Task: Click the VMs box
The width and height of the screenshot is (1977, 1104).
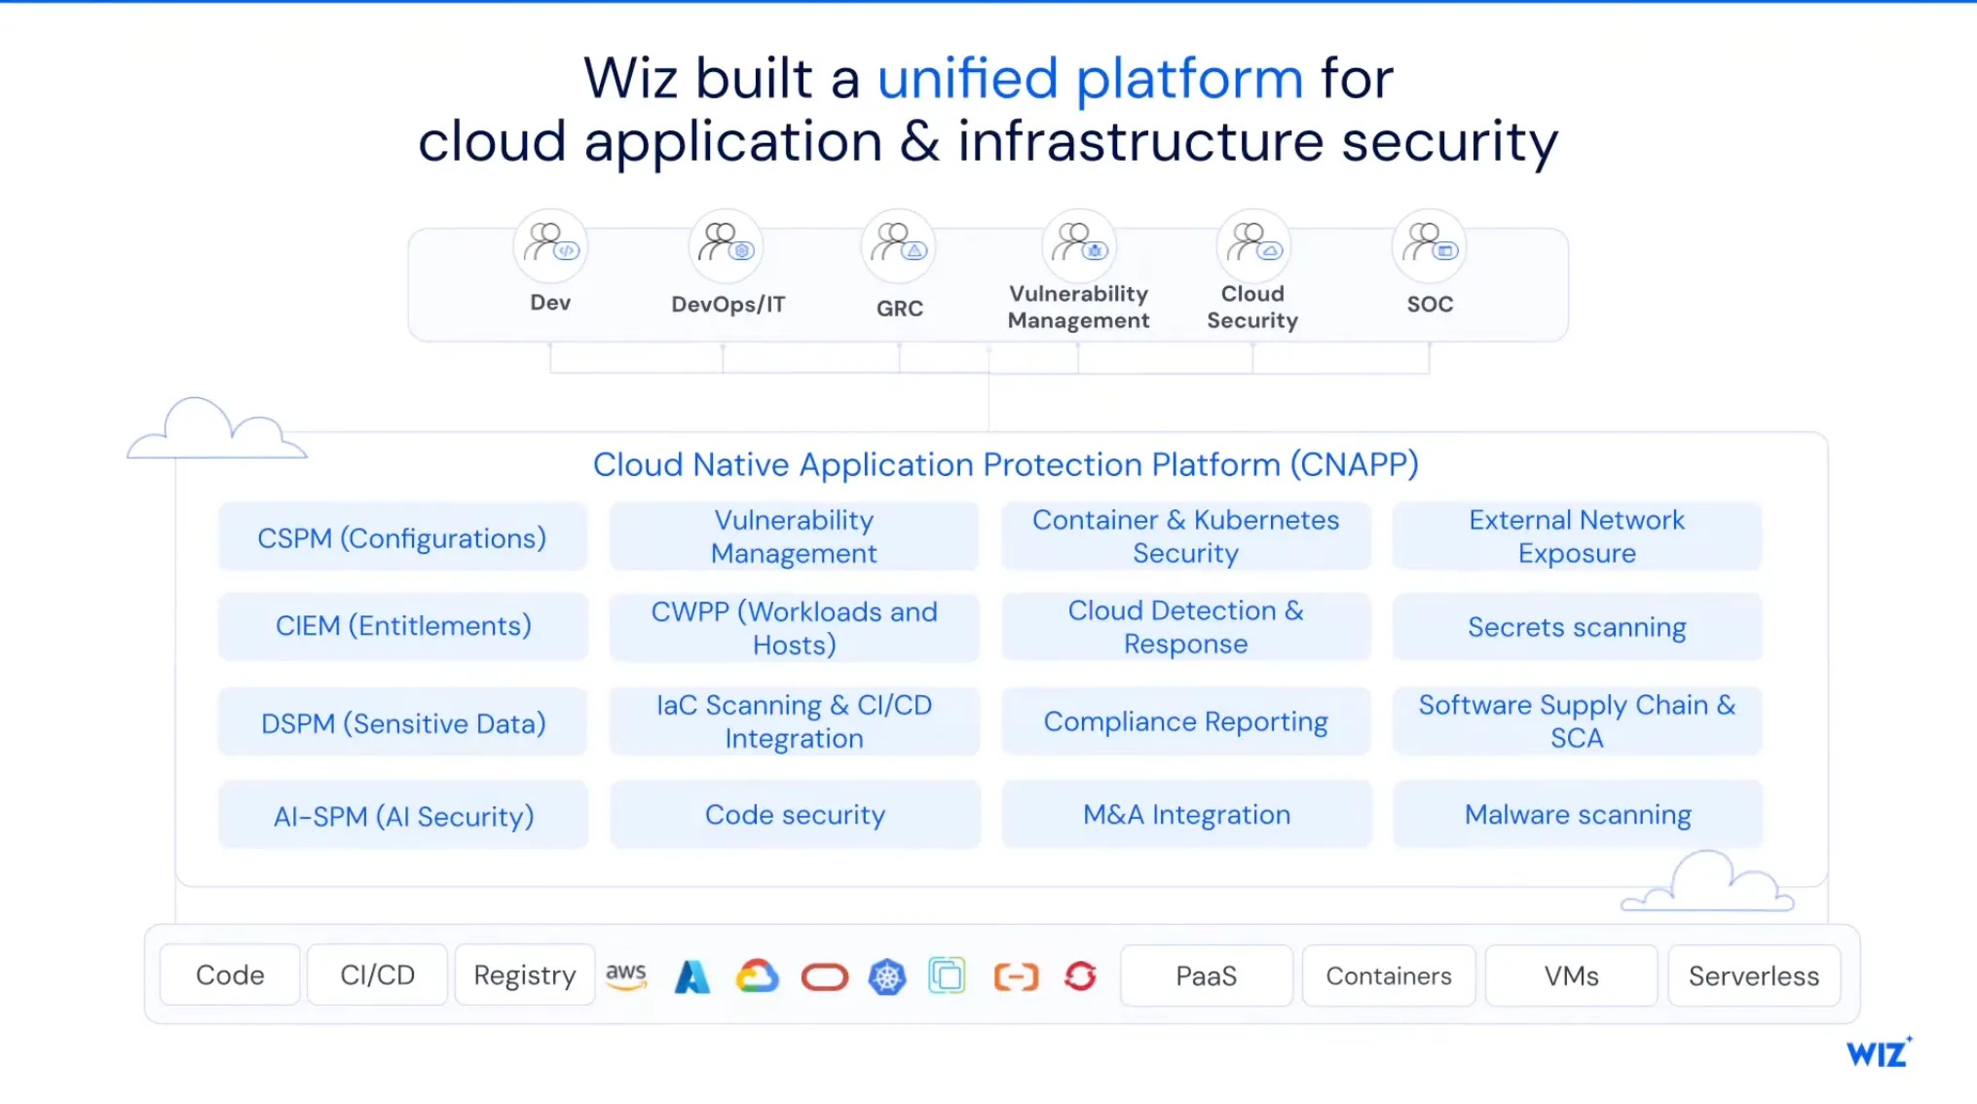Action: point(1571,975)
